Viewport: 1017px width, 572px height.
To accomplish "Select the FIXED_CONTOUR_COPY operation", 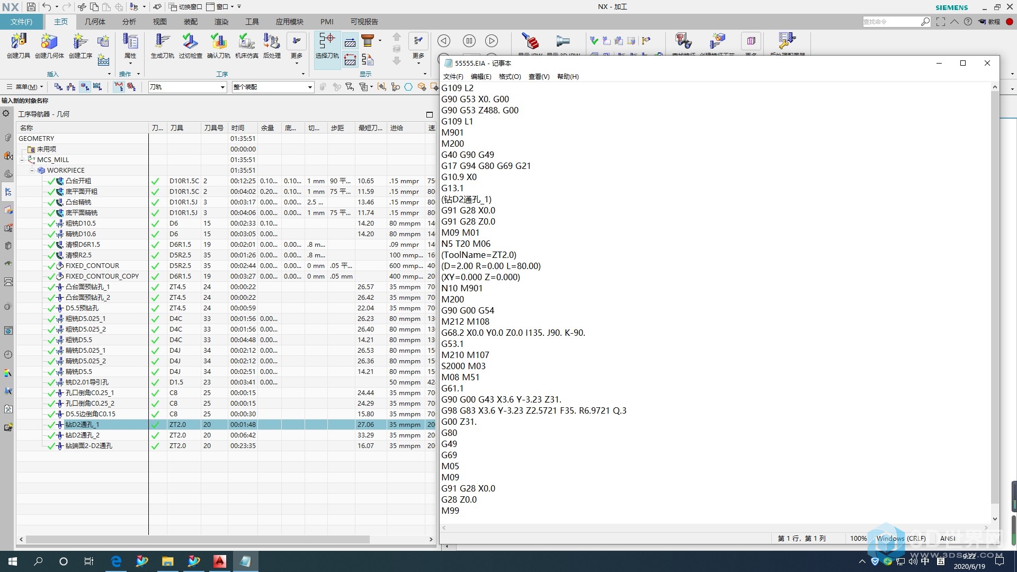I will tap(102, 276).
